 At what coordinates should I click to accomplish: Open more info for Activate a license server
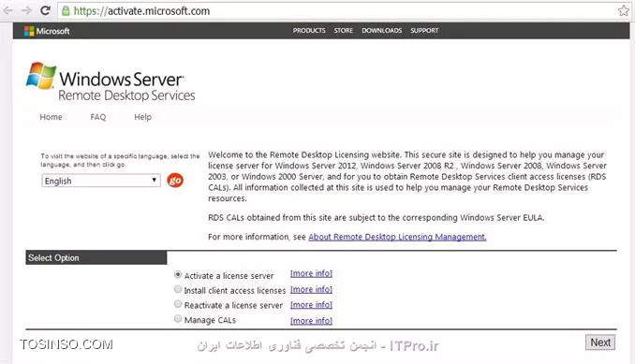click(311, 273)
